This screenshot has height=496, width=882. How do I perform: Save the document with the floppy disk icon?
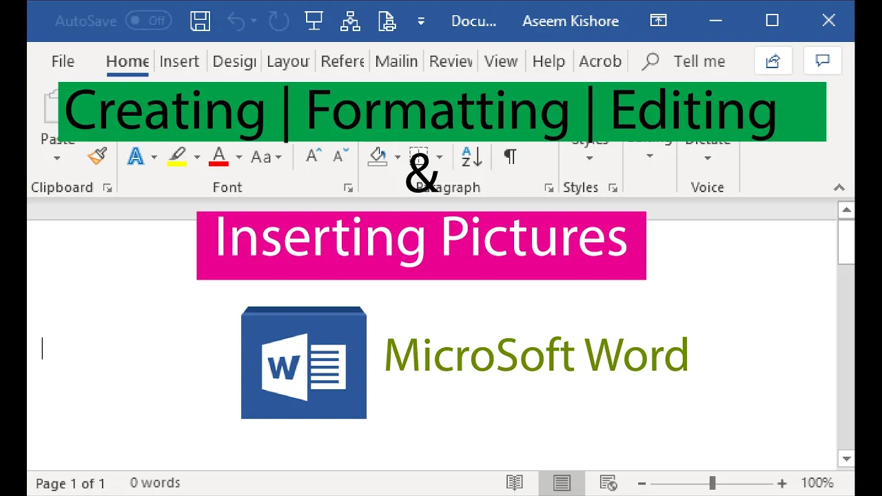pos(201,21)
